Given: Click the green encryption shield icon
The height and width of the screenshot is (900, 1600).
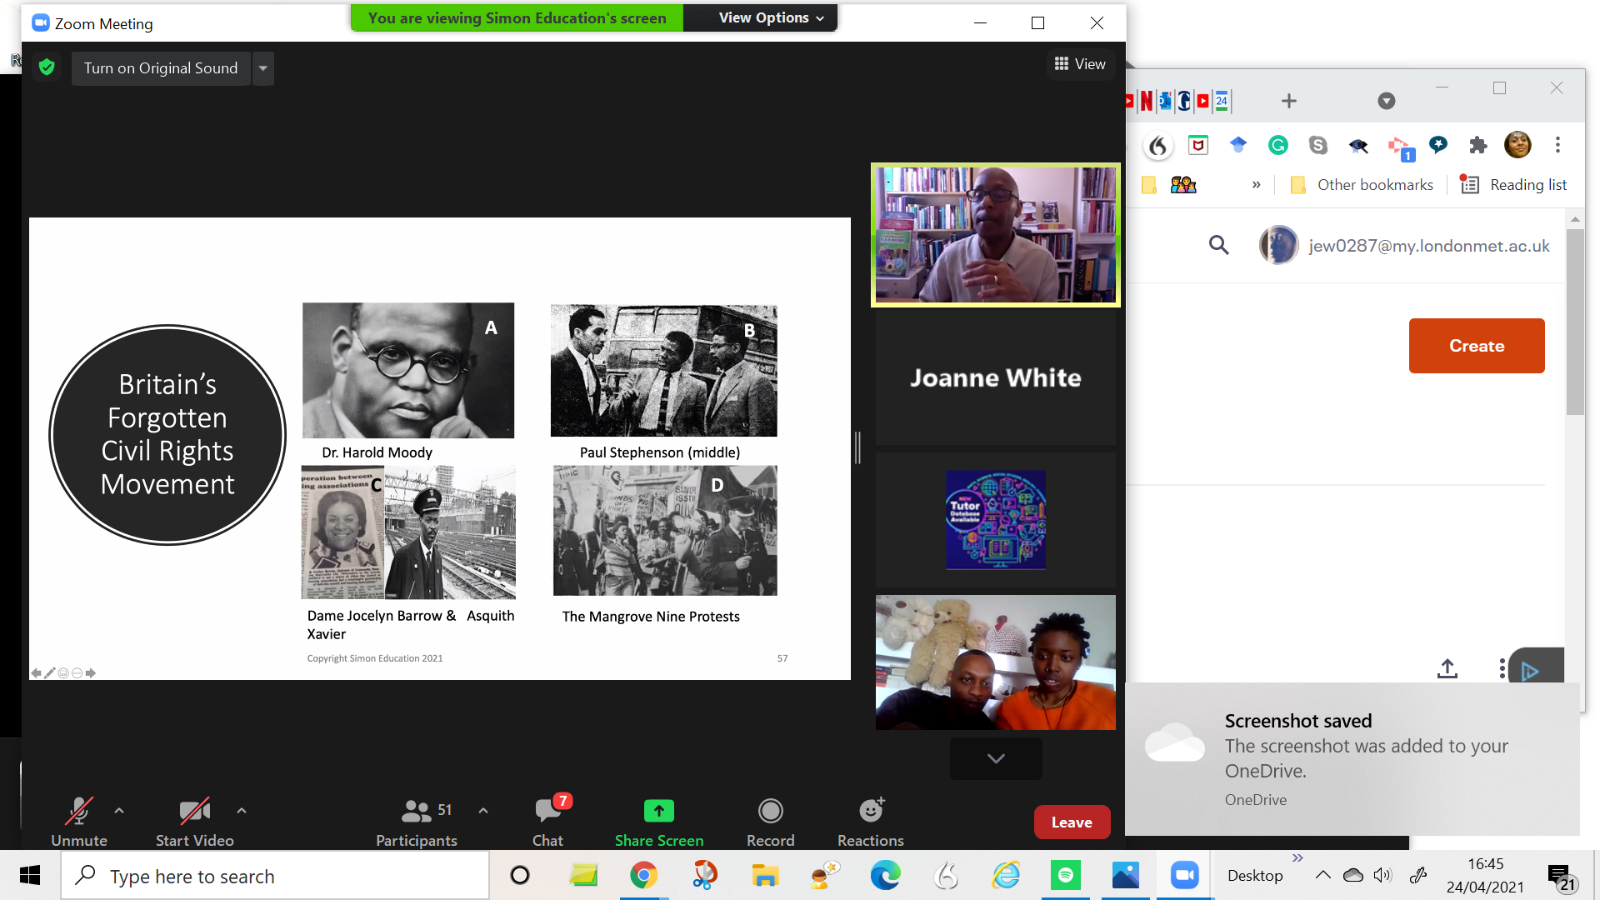Looking at the screenshot, I should click(47, 67).
